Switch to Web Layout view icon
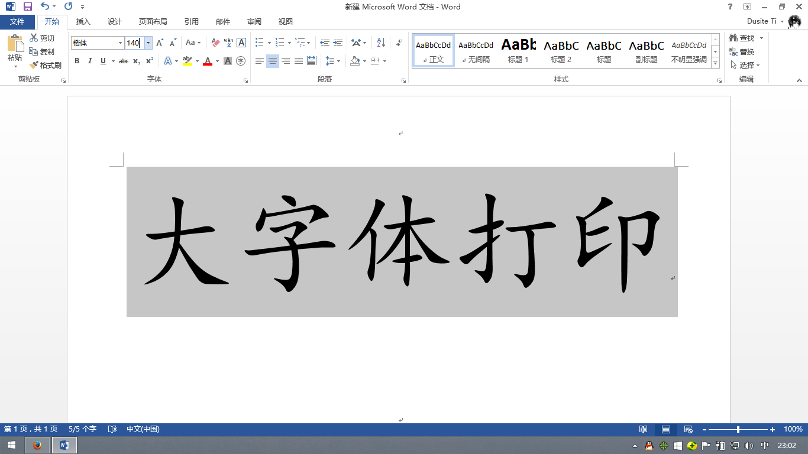Screen dimensions: 808x454 pos(689,429)
